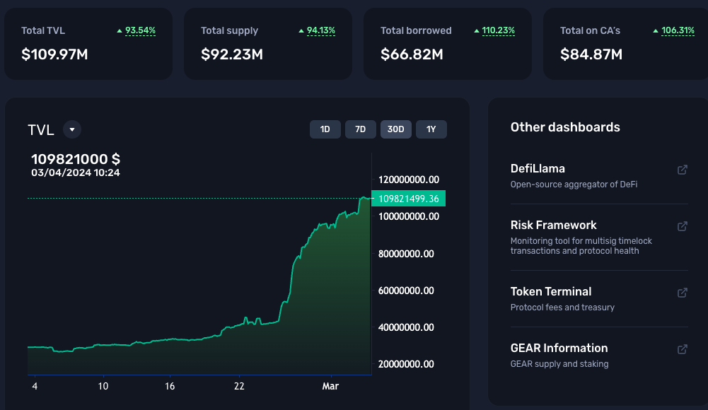Click the green 109821499.36 price label

point(408,199)
